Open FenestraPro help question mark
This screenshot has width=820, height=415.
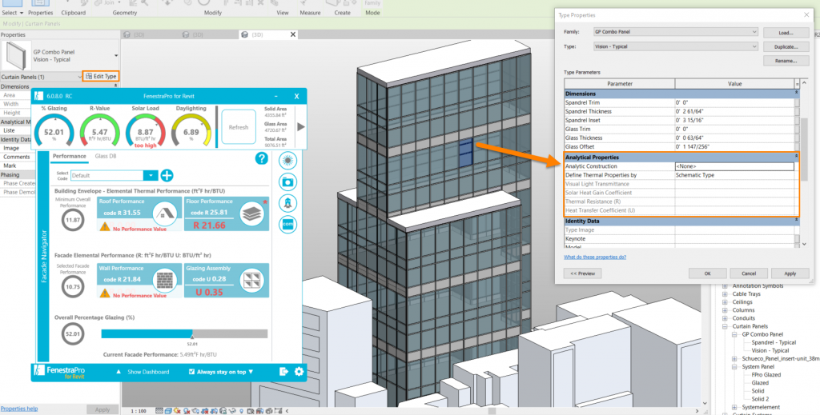(x=262, y=158)
